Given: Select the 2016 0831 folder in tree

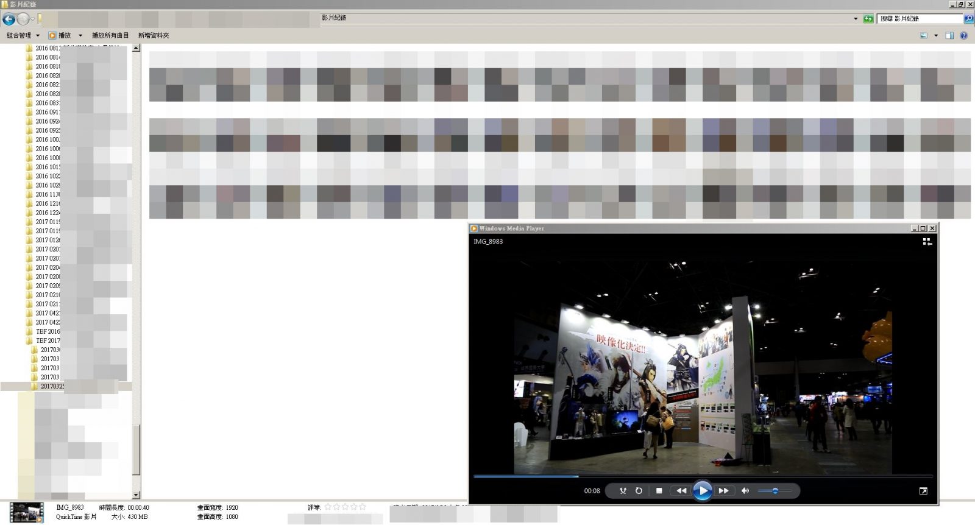Looking at the screenshot, I should pos(43,103).
